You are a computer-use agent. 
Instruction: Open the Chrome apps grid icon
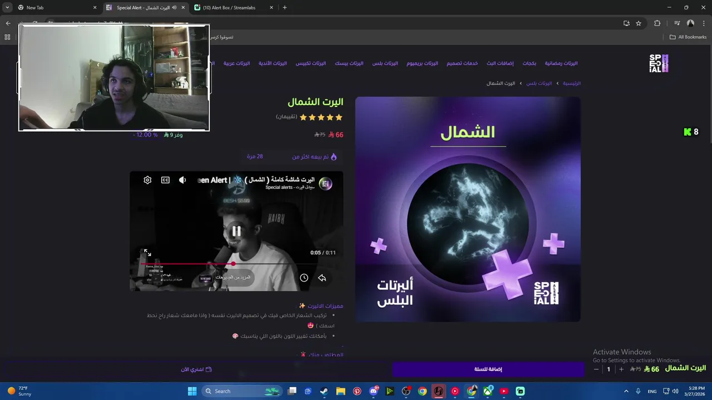tap(7, 37)
